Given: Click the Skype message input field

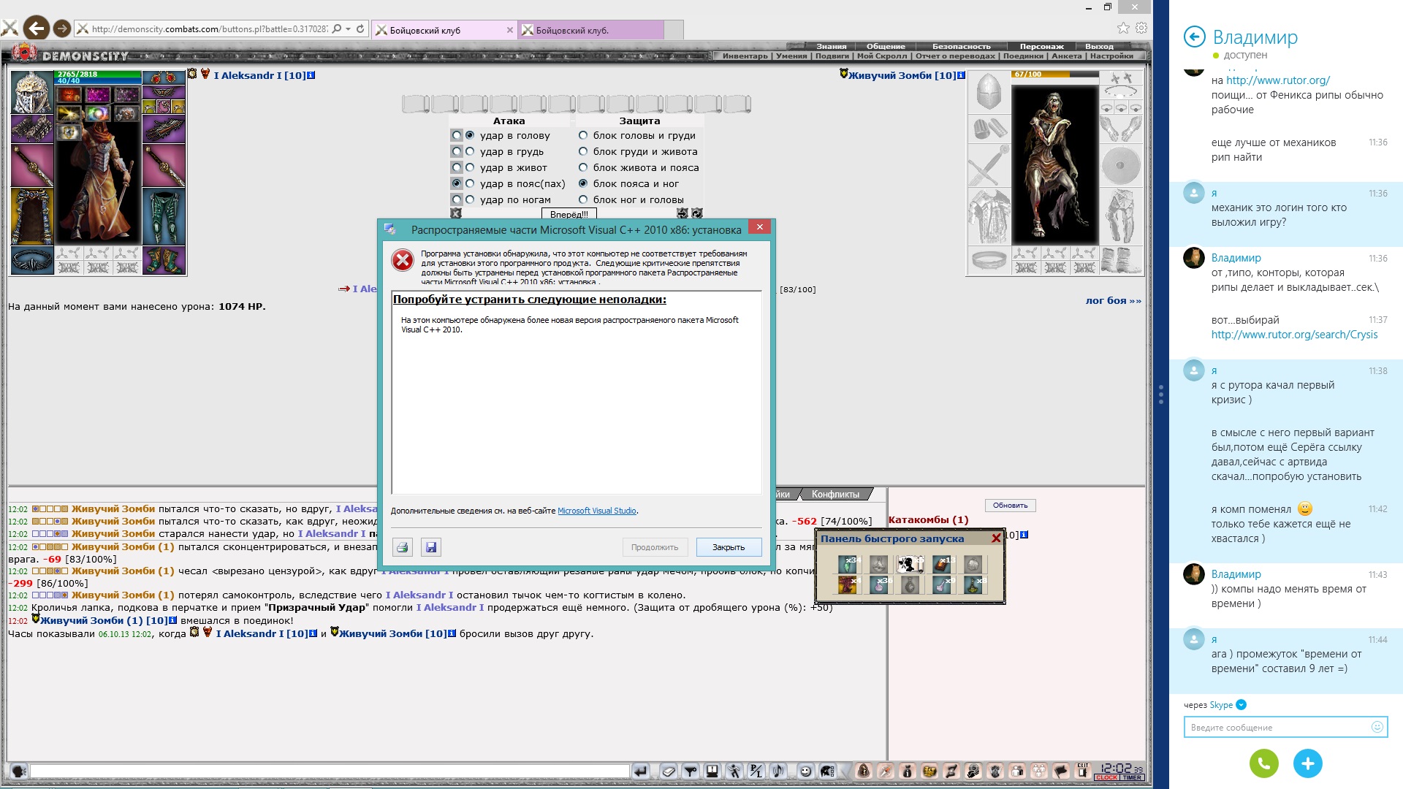Looking at the screenshot, I should [x=1285, y=727].
